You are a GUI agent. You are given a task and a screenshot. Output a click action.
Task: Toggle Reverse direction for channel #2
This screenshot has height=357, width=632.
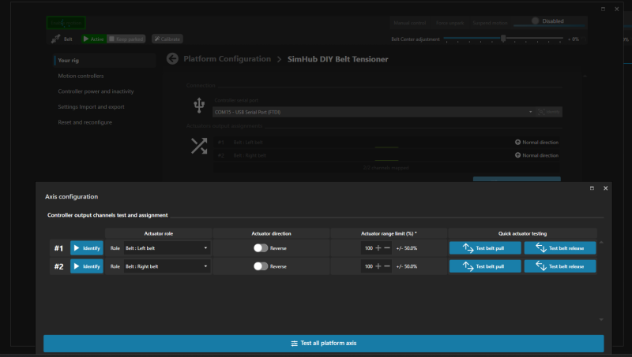[261, 266]
